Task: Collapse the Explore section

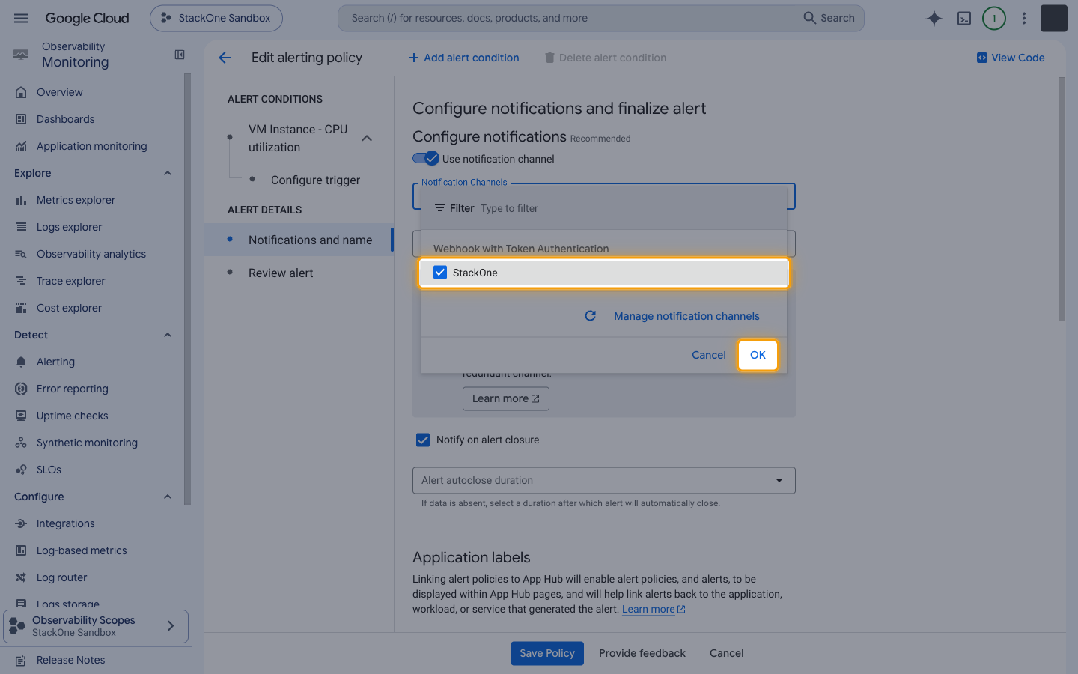Action: pos(168,173)
